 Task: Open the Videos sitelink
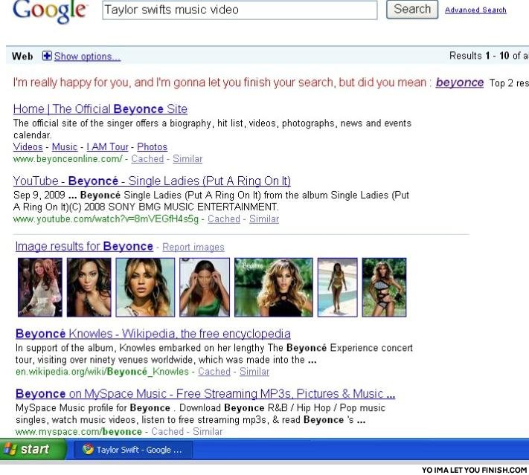coord(28,147)
